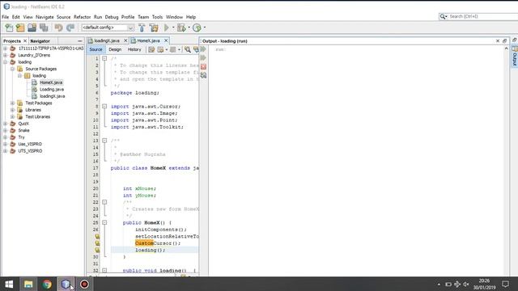The height and width of the screenshot is (291, 518).
Task: Click the Undo arrow icon
Action: 59,27
